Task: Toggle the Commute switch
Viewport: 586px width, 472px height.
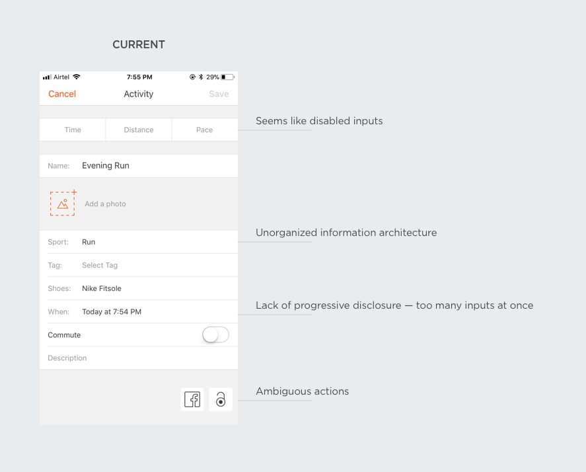Action: pyautogui.click(x=215, y=335)
